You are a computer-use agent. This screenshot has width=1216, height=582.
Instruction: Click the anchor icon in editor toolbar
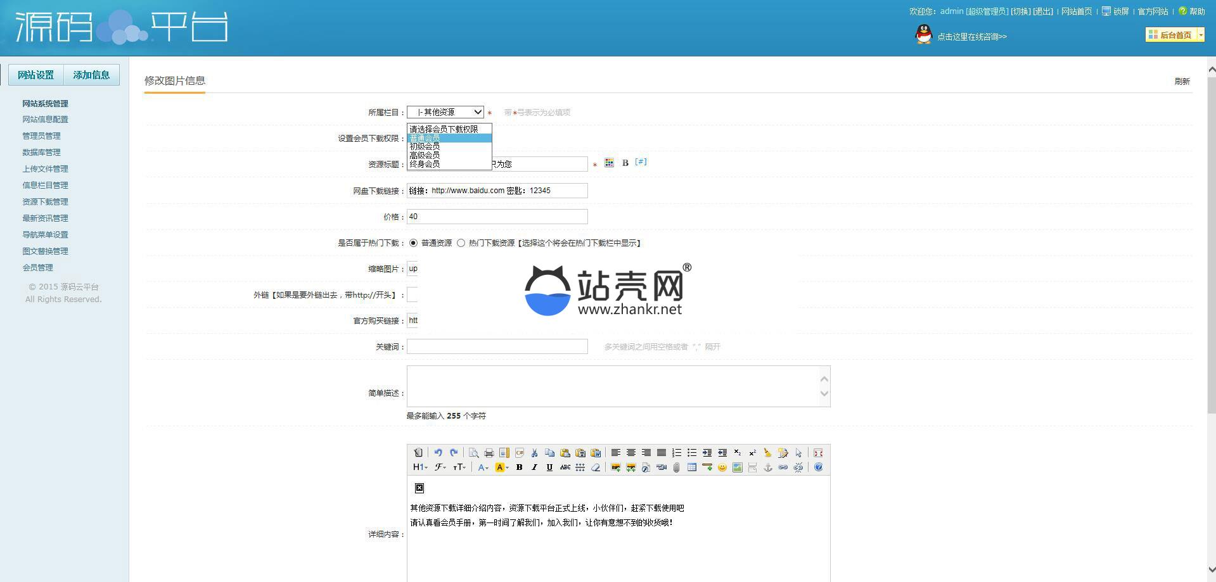[x=767, y=467]
